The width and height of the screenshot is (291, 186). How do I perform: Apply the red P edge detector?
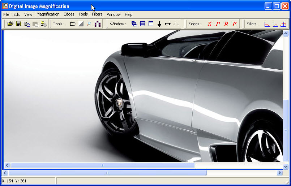[218, 24]
